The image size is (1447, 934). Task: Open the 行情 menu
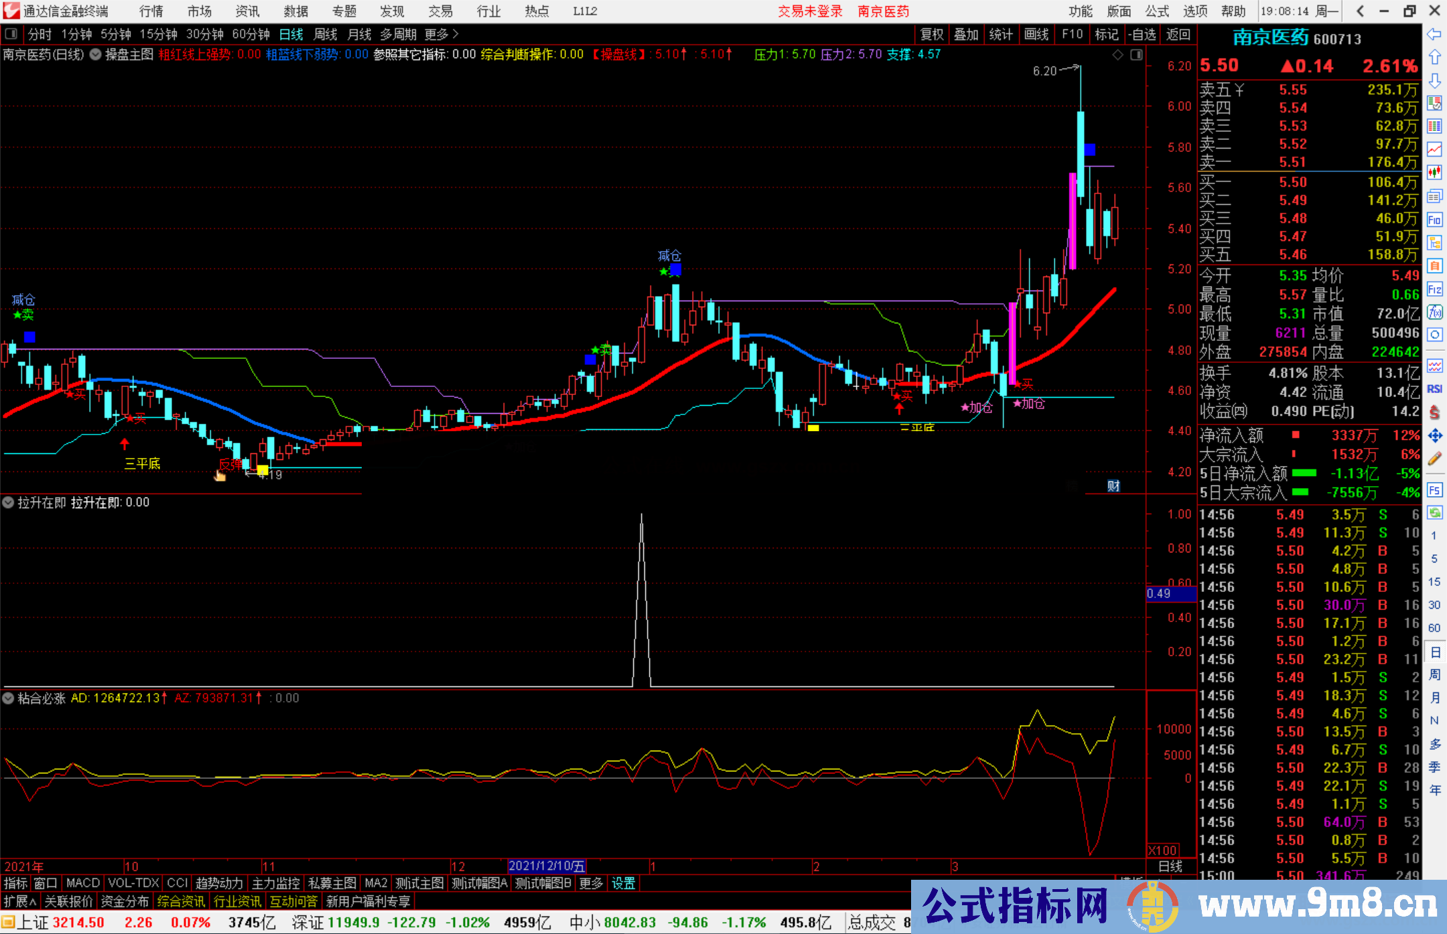pos(151,11)
